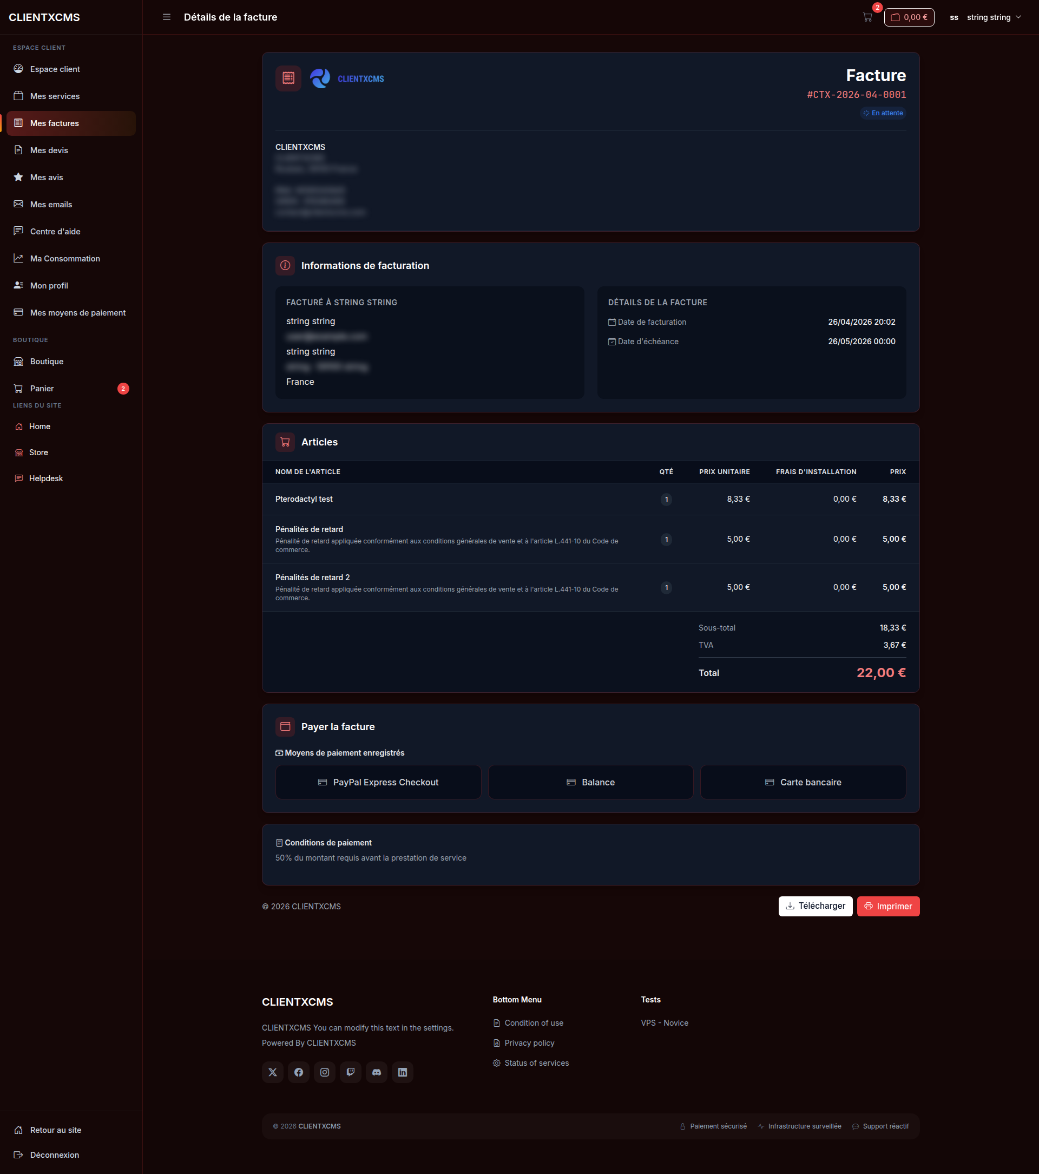
Task: Open the cart icon in top bar
Action: pos(867,17)
